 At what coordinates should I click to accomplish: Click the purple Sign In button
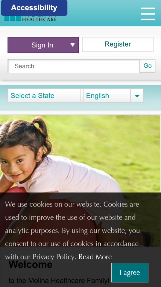[43, 45]
